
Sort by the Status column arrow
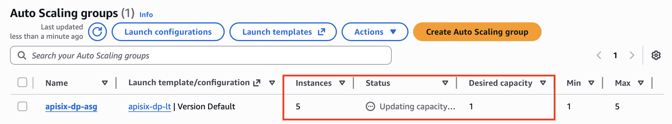pos(445,83)
